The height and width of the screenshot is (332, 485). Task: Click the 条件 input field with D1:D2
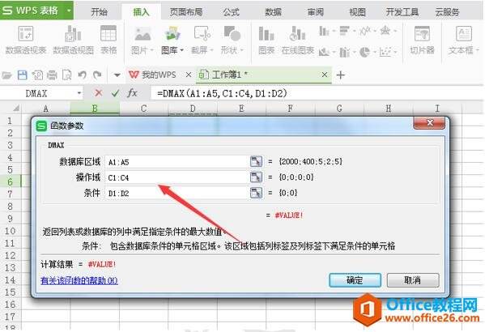click(x=177, y=193)
